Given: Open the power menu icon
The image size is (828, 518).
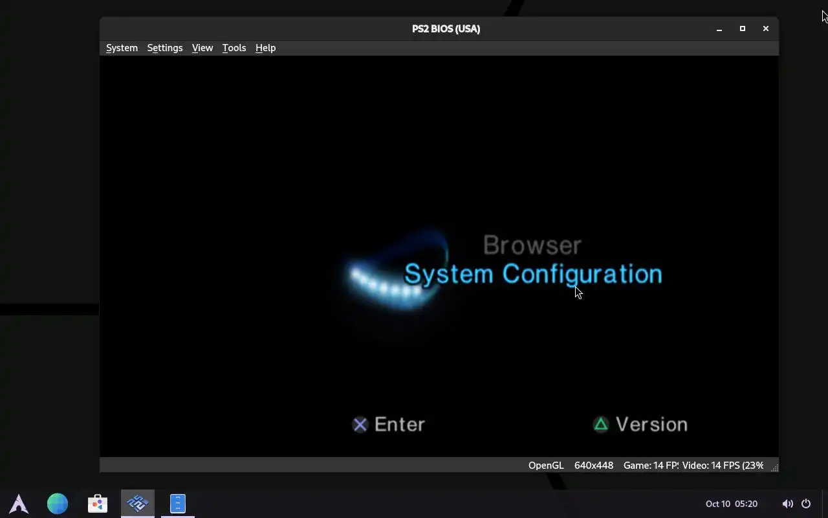Looking at the screenshot, I should [x=806, y=504].
